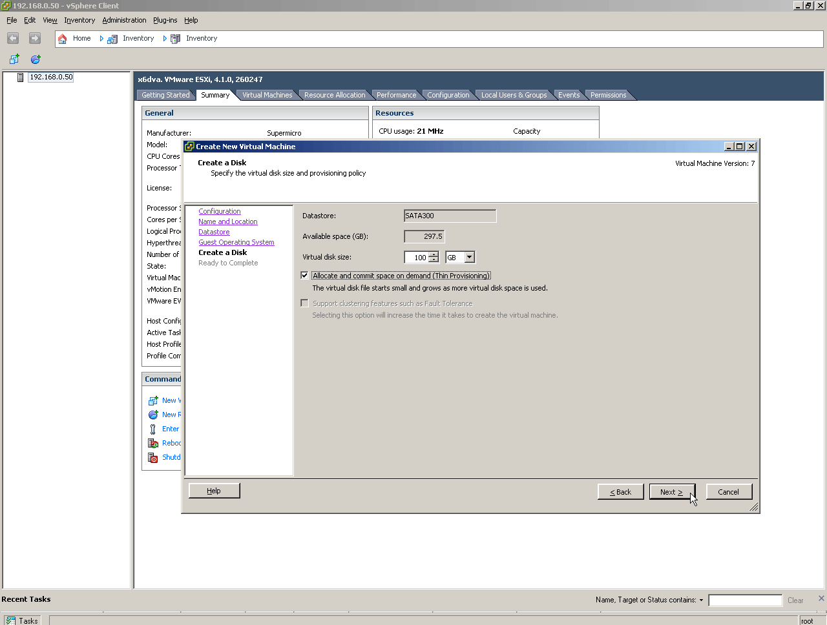Click the Tasks button in status bar

(x=22, y=620)
